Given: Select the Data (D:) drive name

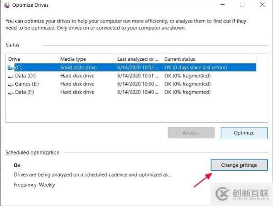Looking at the screenshot, I should pos(25,76).
